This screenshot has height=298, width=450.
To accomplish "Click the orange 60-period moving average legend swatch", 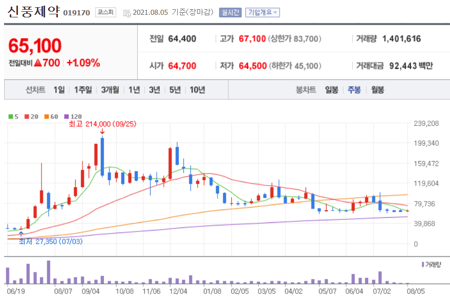I will [x=47, y=117].
